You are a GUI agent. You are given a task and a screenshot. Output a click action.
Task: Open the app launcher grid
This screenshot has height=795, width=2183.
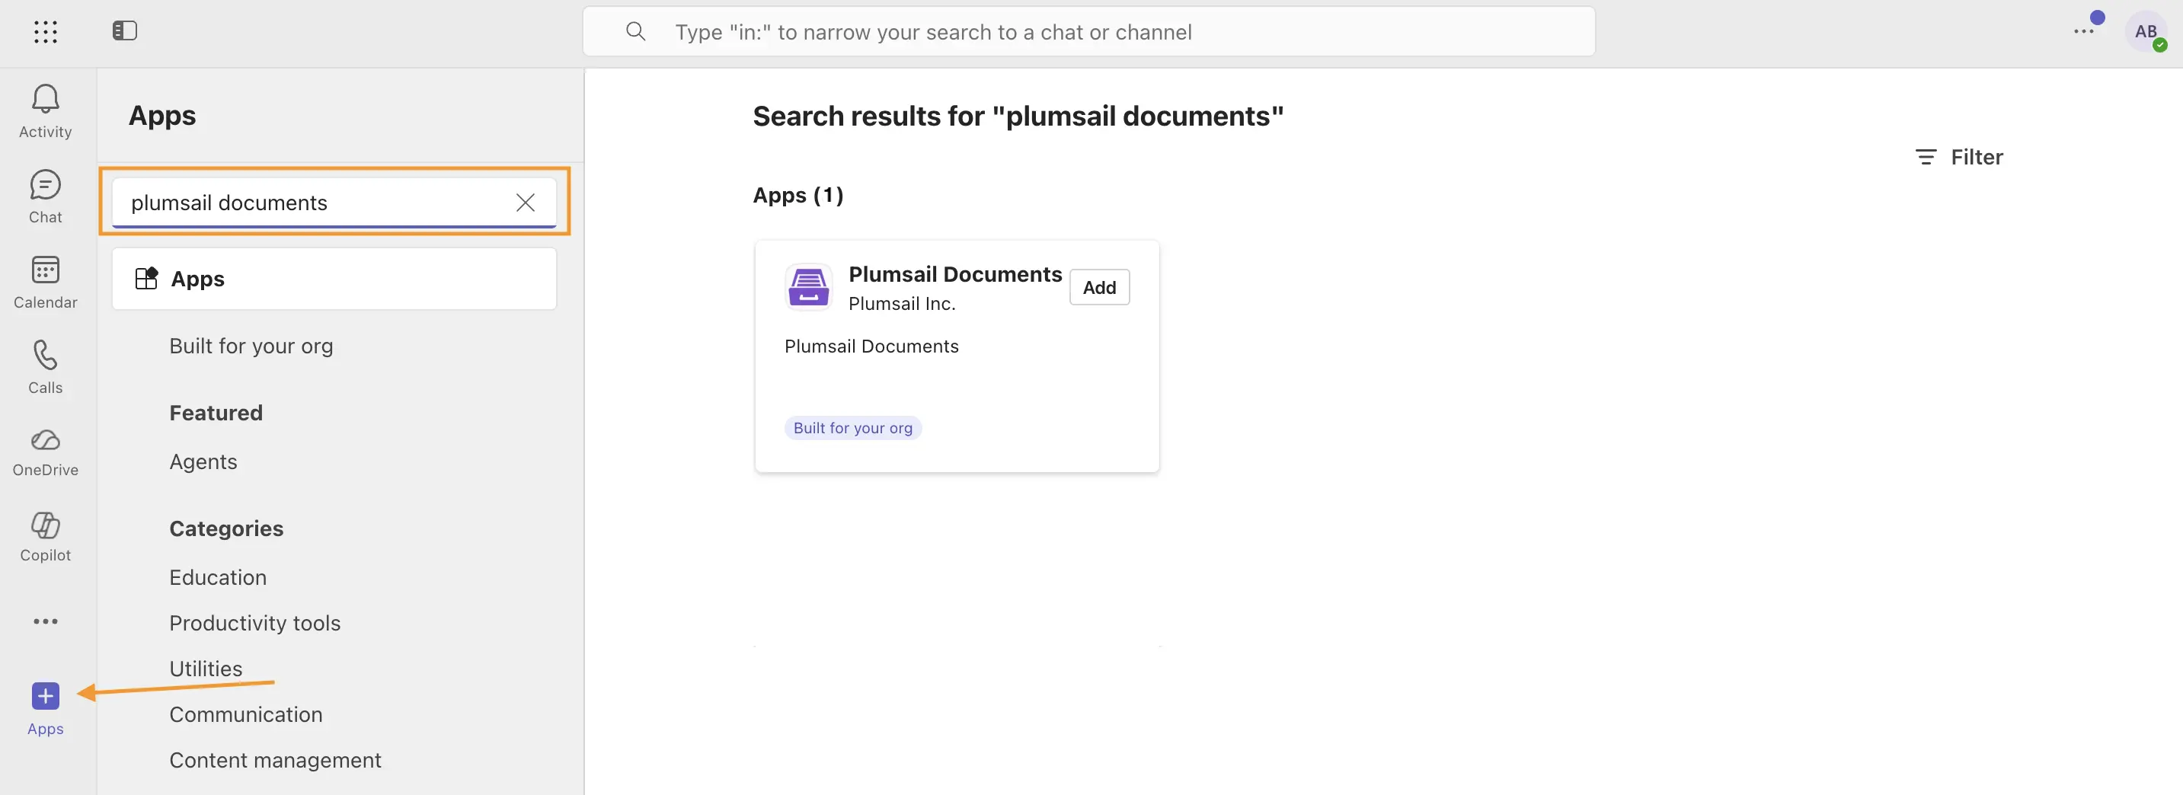pyautogui.click(x=46, y=32)
